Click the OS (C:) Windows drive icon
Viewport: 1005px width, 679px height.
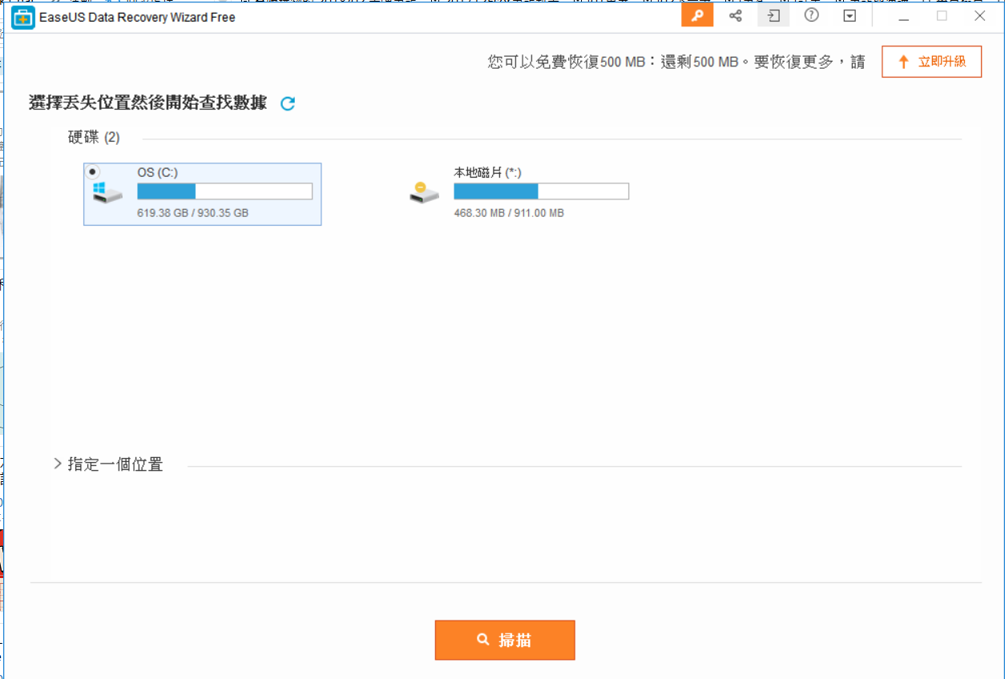(107, 193)
